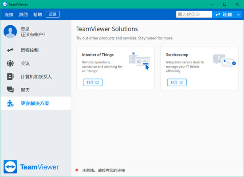
Task: Focus the 插入伙伴ID input field
Action: click(x=194, y=15)
